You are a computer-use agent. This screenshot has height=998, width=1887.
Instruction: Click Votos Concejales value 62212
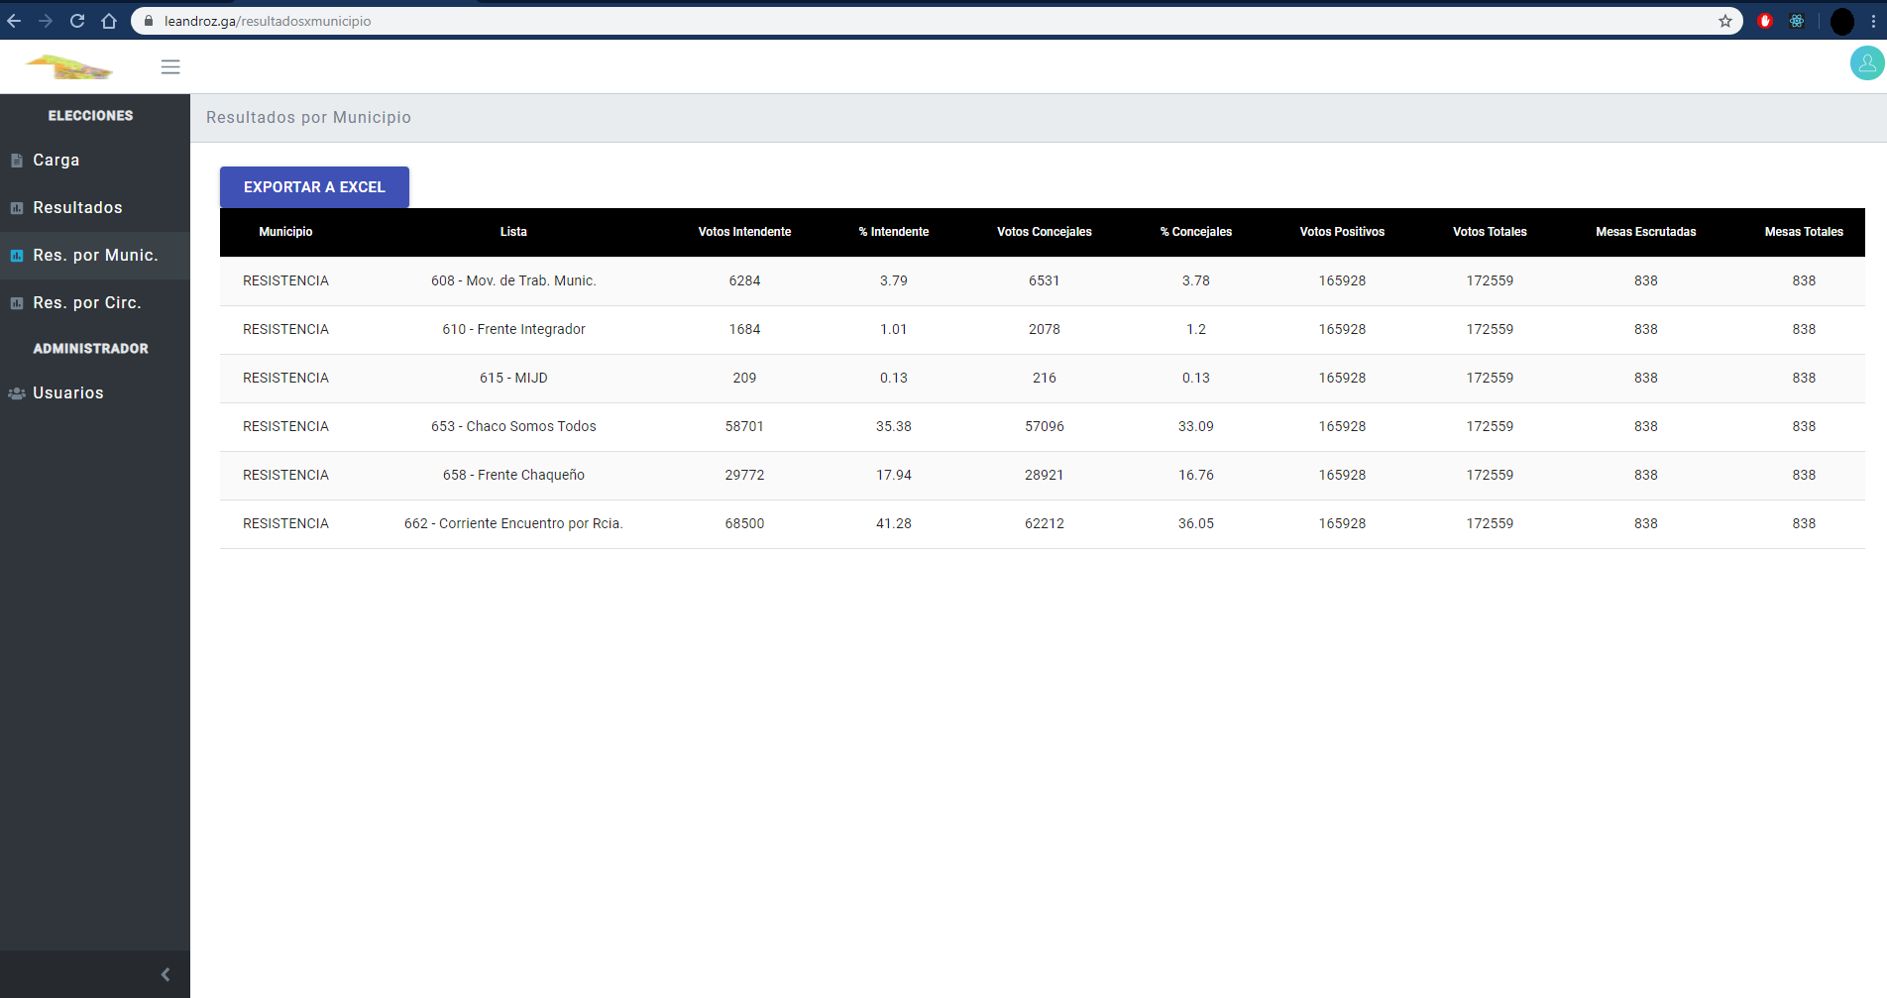[1045, 523]
